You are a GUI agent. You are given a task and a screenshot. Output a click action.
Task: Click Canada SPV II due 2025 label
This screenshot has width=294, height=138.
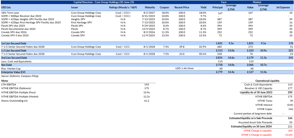pyautogui.click(x=13, y=35)
